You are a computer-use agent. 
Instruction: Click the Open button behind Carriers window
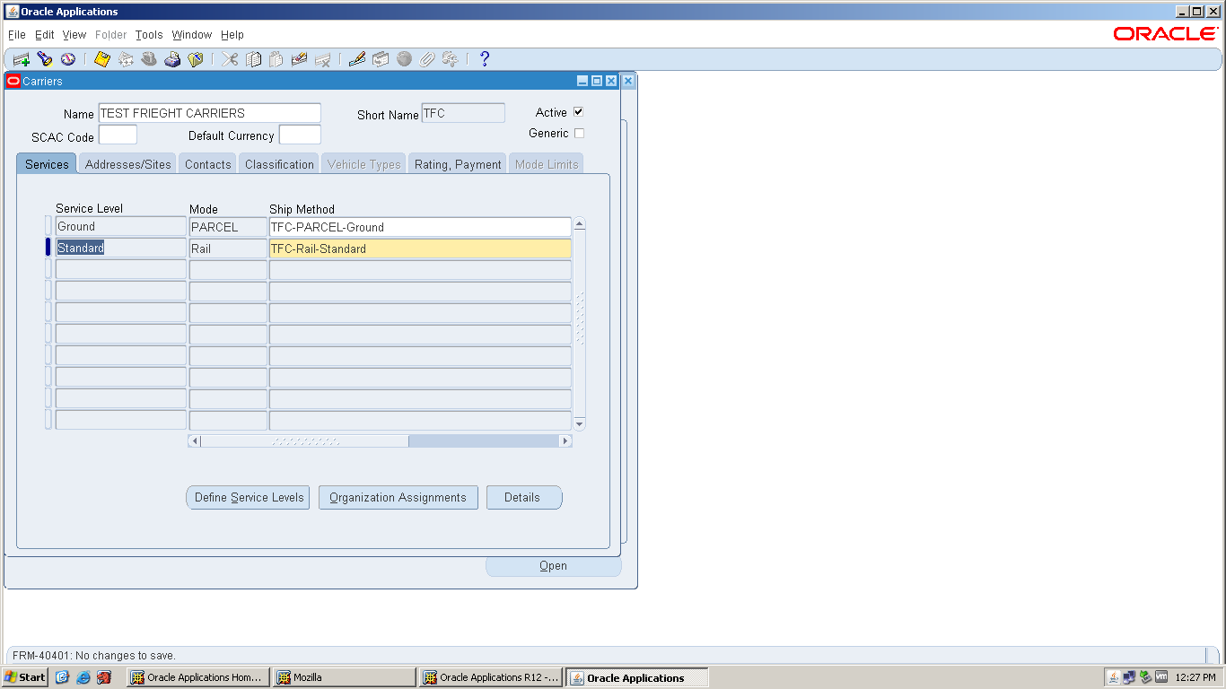point(553,566)
